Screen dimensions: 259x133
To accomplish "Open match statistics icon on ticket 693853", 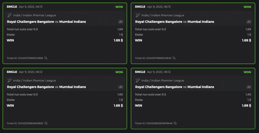I will [120, 87].
